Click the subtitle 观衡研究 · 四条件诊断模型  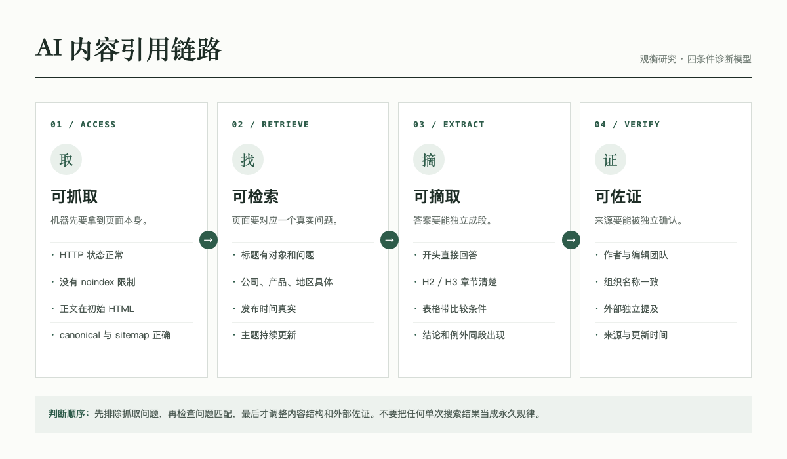696,59
